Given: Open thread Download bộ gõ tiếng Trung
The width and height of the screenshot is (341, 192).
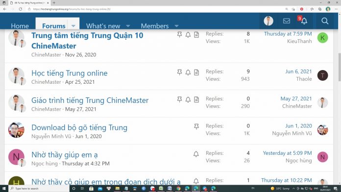Looking at the screenshot, I should [79, 127].
